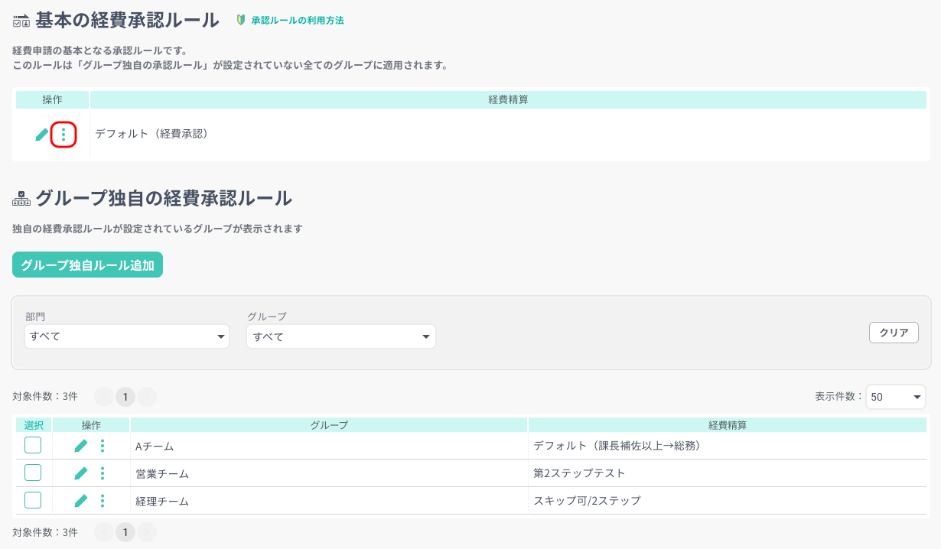Tick the checkbox for 経理チーム row

(33, 500)
